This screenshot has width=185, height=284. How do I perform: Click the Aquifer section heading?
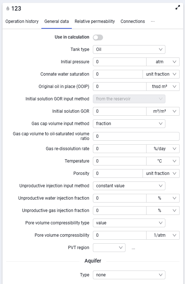[93, 261]
